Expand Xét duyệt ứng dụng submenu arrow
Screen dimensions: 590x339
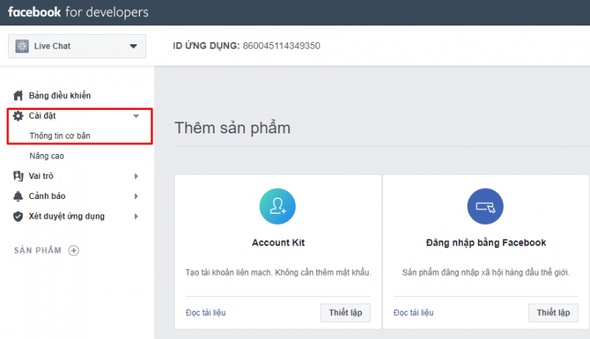[x=136, y=216]
